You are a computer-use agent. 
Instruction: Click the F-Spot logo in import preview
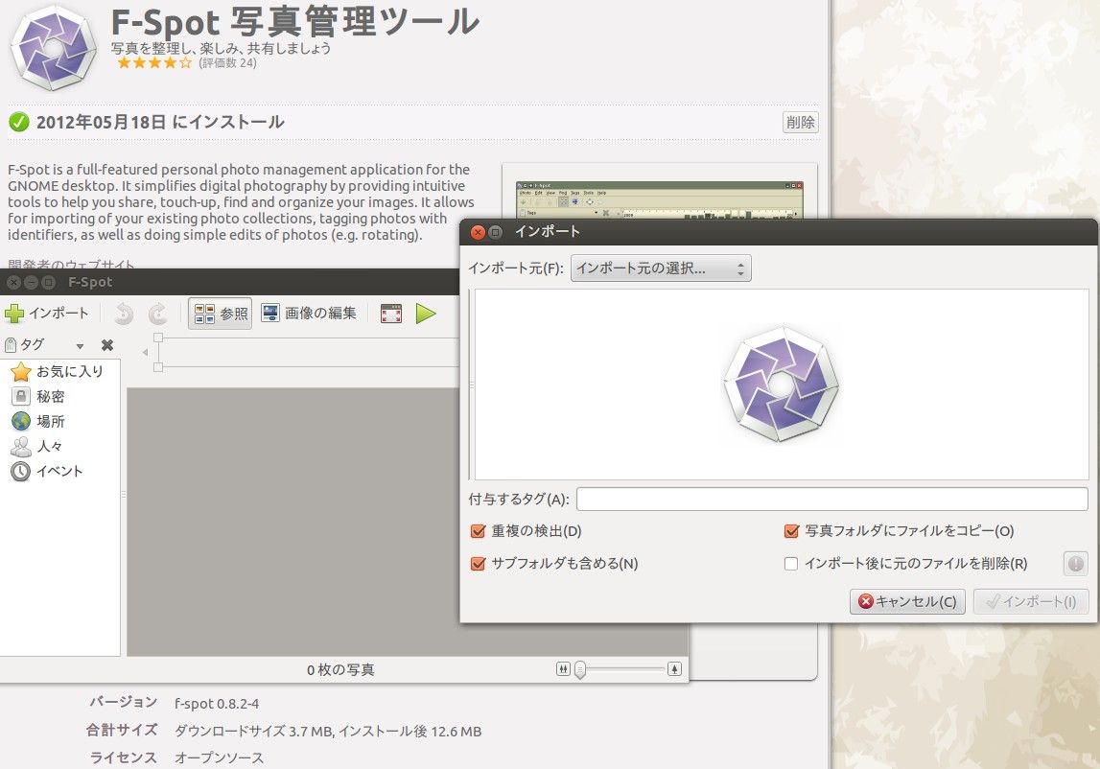782,384
